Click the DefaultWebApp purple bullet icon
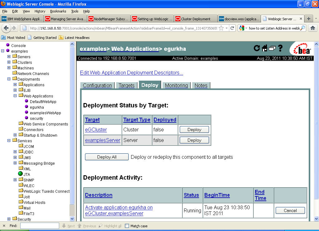This screenshot has height=231, width=319. 26,101
